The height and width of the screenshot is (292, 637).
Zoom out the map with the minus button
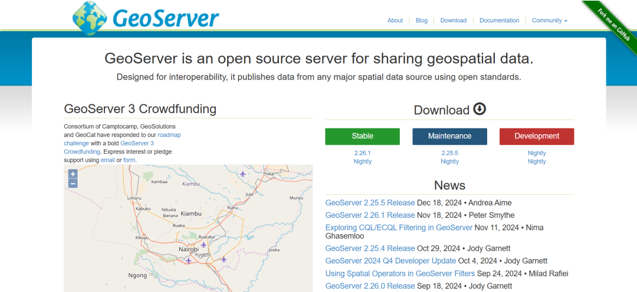[x=73, y=184]
